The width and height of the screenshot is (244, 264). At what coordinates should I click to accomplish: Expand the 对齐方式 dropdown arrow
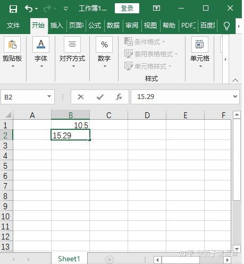point(73,66)
